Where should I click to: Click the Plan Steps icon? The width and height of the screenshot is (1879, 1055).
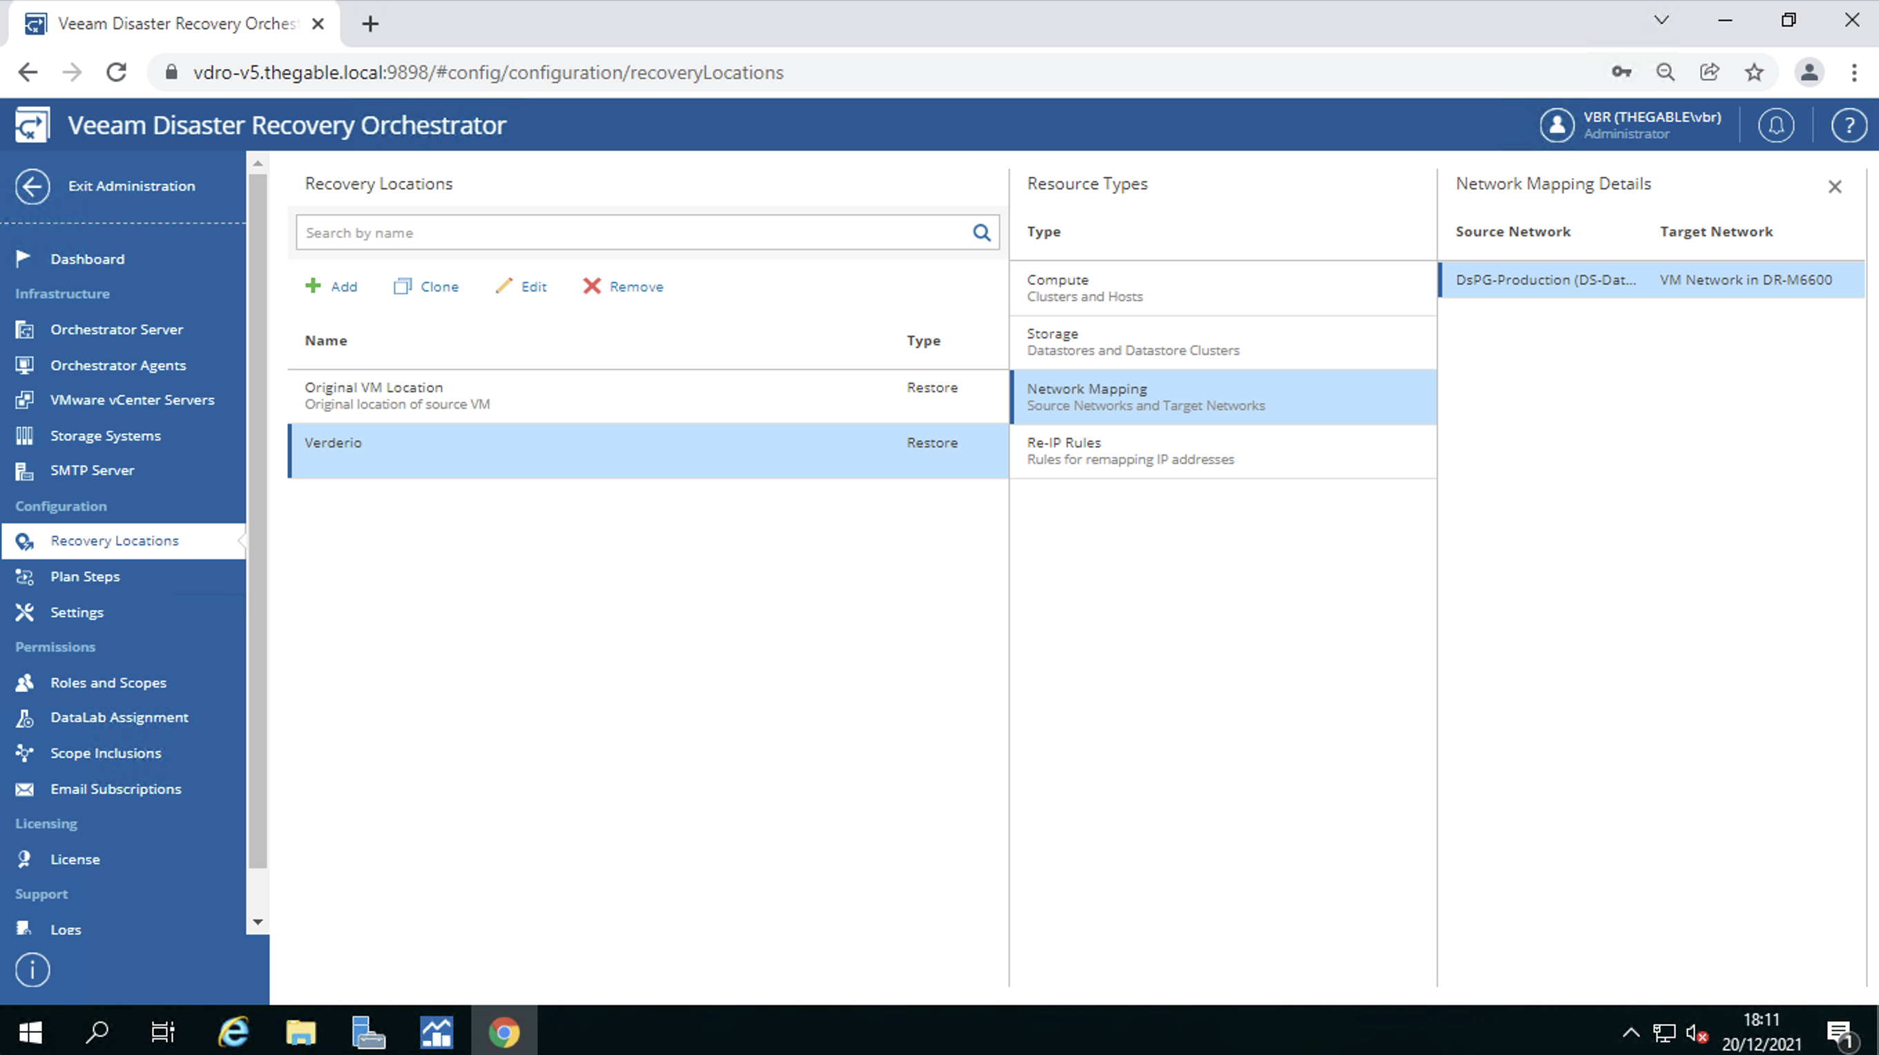click(24, 577)
